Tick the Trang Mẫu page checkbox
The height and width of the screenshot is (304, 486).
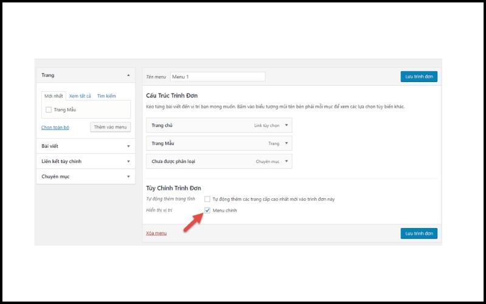click(x=49, y=109)
